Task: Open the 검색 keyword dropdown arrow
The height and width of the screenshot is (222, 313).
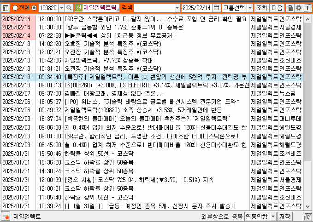Action: 177,8
